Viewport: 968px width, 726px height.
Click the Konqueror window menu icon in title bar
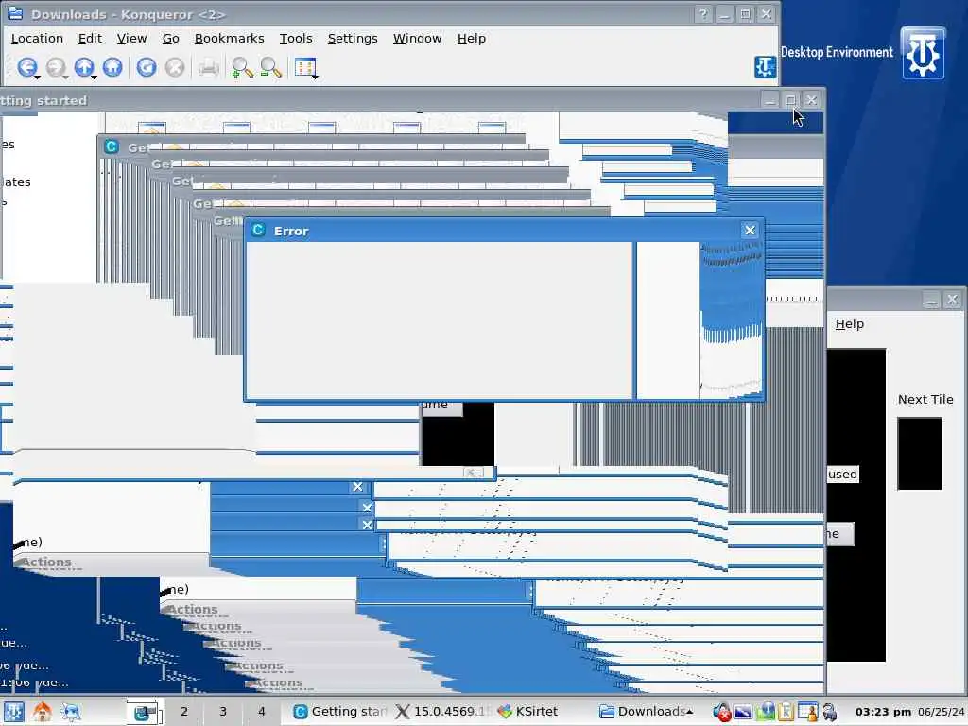tap(15, 13)
